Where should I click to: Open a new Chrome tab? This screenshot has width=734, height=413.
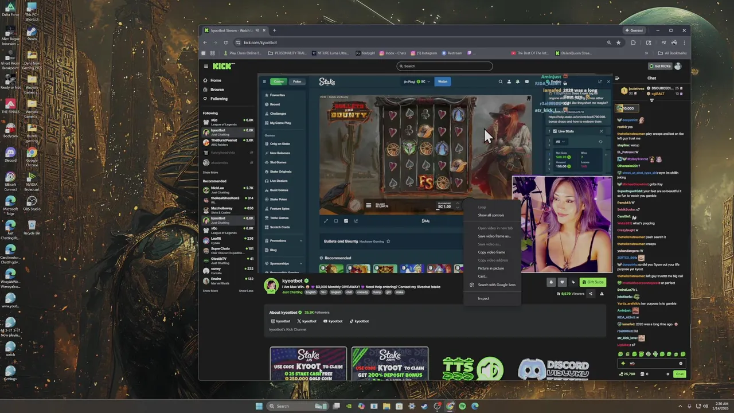(274, 30)
